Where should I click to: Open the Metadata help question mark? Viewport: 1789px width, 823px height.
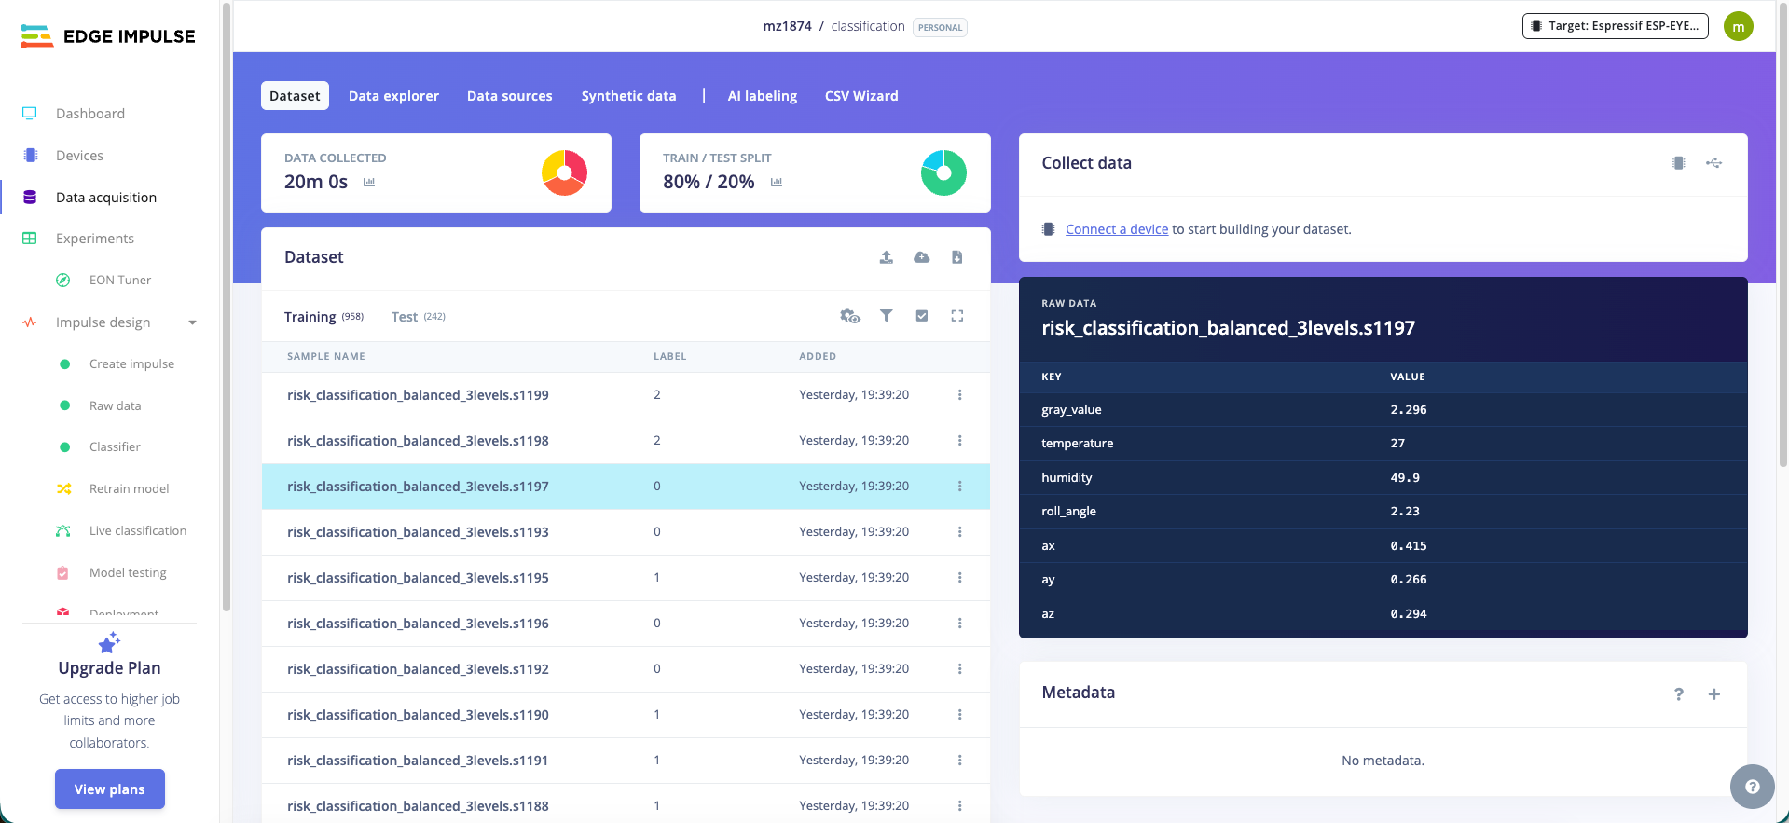[x=1678, y=694]
